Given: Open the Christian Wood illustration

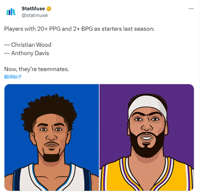Looking at the screenshot, I should tap(52, 137).
